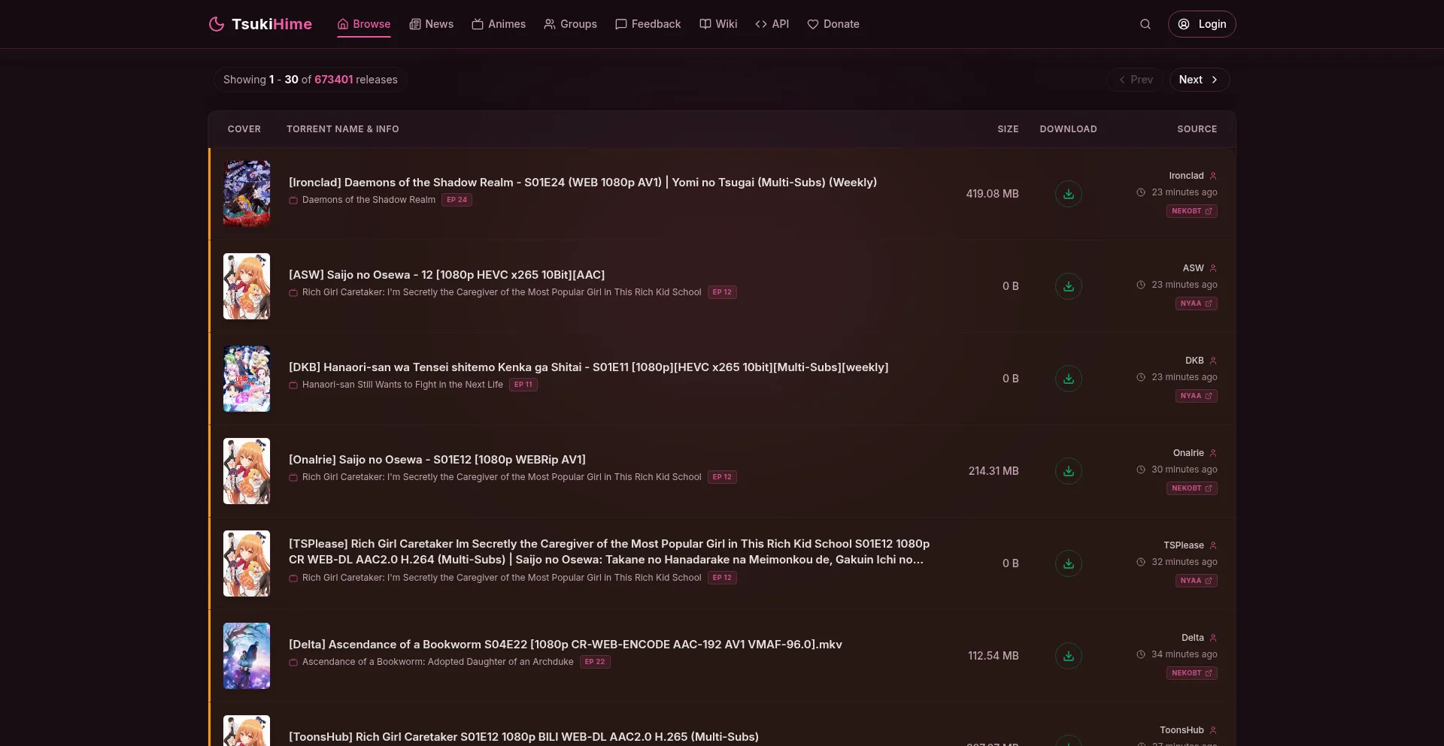1444x746 pixels.
Task: Download the Ironclad Daemons of the Shadow Realm torrent
Action: pyautogui.click(x=1068, y=194)
